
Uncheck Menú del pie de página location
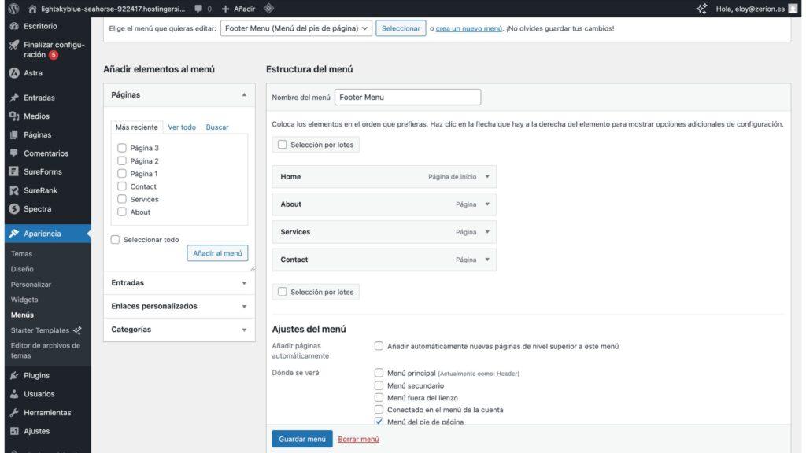[379, 422]
